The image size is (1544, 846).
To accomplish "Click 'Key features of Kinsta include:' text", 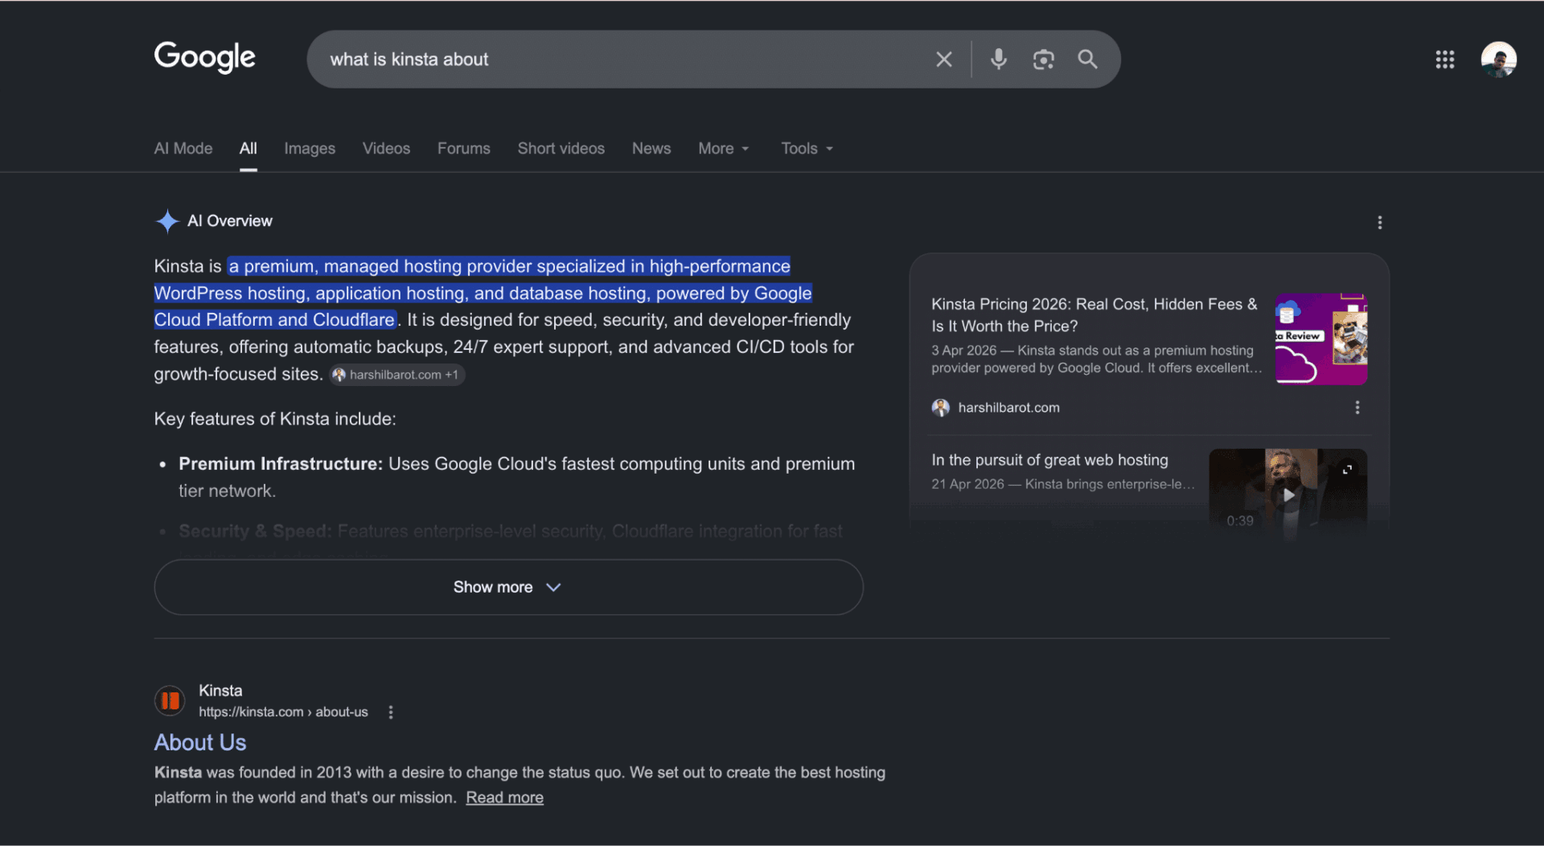I will point(275,420).
